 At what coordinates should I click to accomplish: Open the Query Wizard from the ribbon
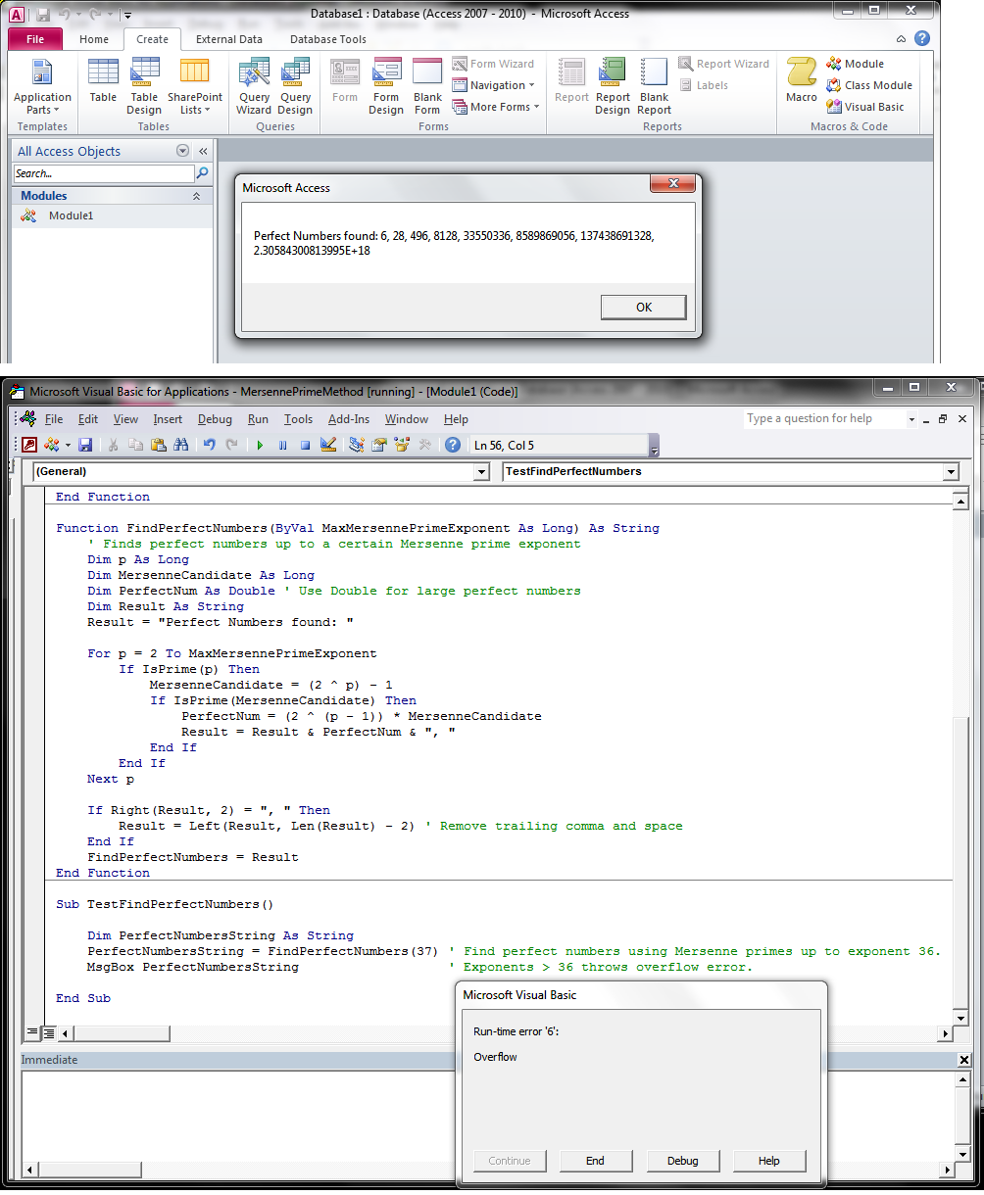point(254,86)
